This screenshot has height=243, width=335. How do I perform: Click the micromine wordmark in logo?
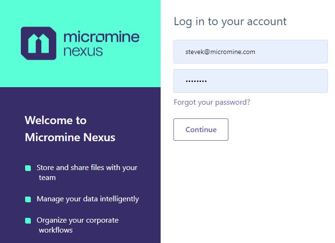coord(101,37)
